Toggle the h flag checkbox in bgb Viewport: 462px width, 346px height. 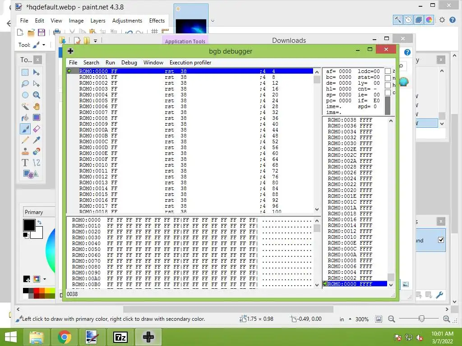click(x=388, y=85)
